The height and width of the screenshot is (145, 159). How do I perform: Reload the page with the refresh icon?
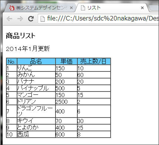[x=31, y=19]
